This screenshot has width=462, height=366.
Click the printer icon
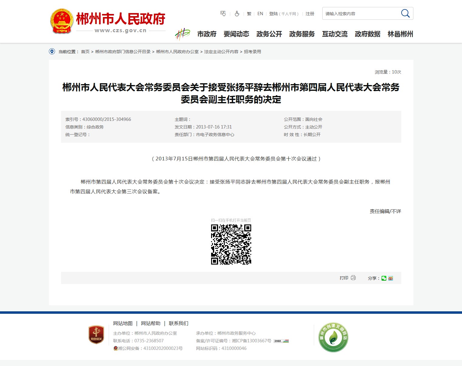(353, 278)
